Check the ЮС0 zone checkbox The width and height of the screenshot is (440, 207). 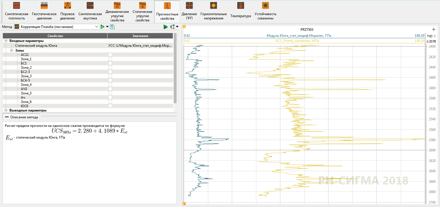tap(110, 106)
